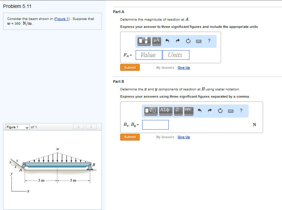282x210 pixels.
Task: Open help question mark in Part A
Action: [209, 41]
